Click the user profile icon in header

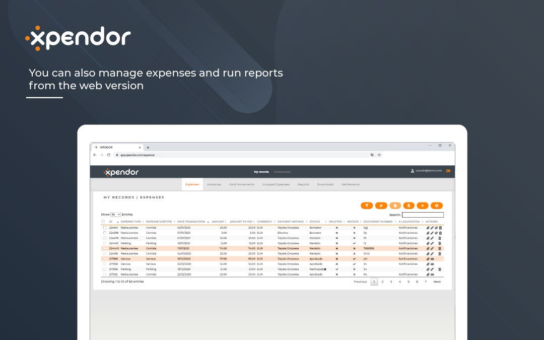[x=412, y=171]
